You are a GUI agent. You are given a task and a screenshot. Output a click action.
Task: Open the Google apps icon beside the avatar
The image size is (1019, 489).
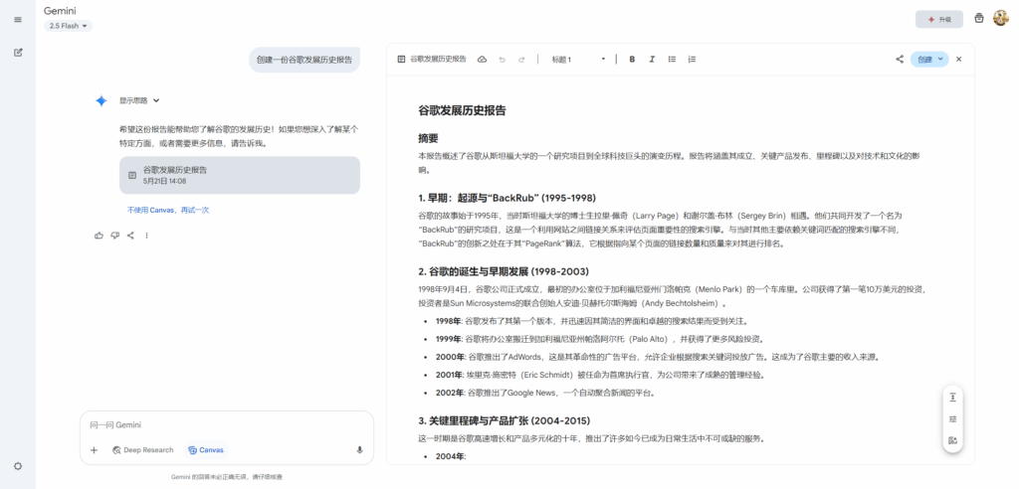coord(979,18)
